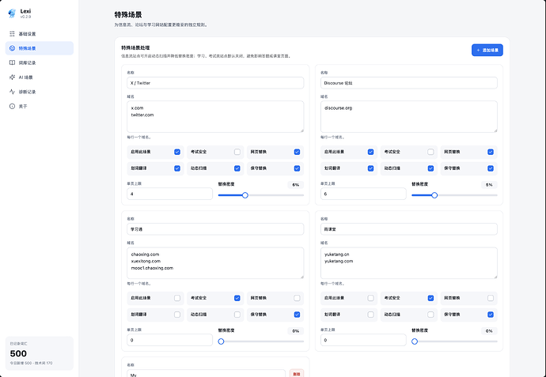Edit the 雨课堂 name field
546x377 pixels.
click(409, 229)
